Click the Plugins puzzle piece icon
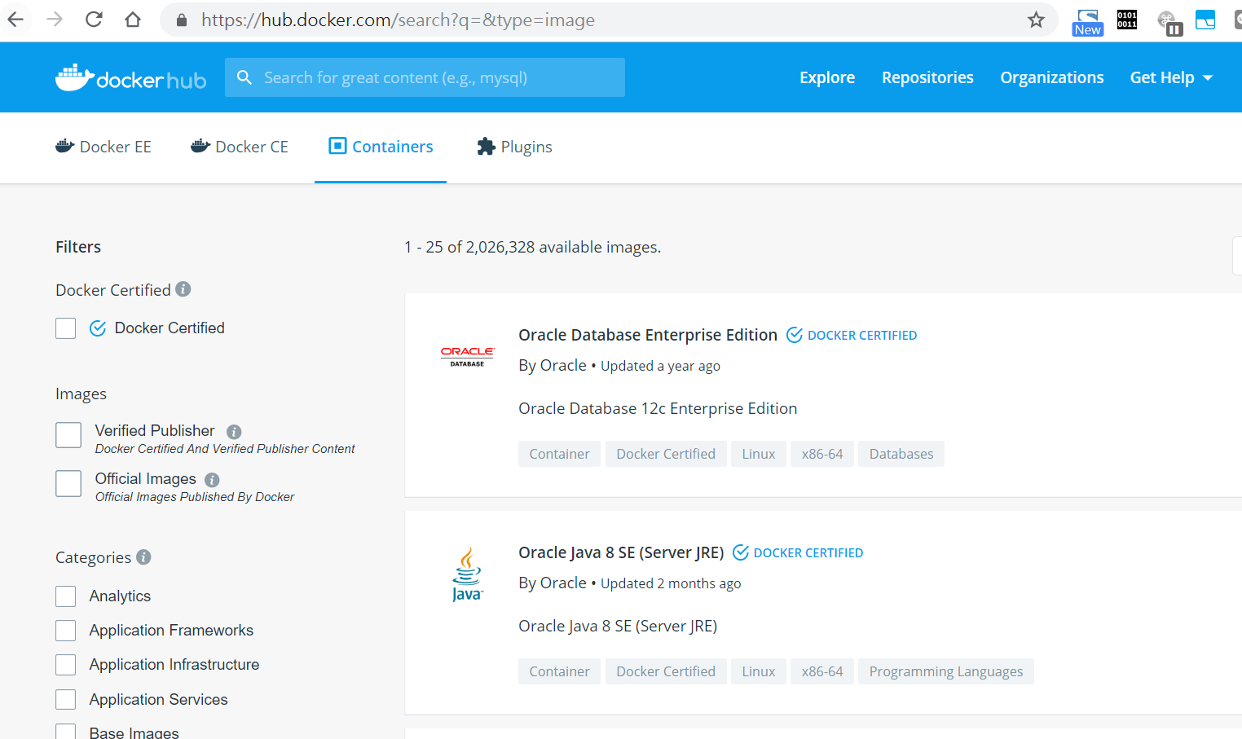Image resolution: width=1242 pixels, height=739 pixels. (486, 147)
